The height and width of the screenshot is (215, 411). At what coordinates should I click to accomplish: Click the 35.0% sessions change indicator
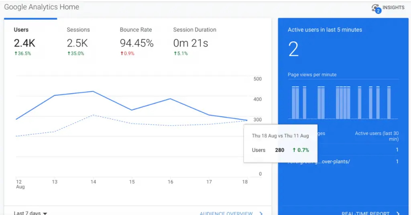75,53
